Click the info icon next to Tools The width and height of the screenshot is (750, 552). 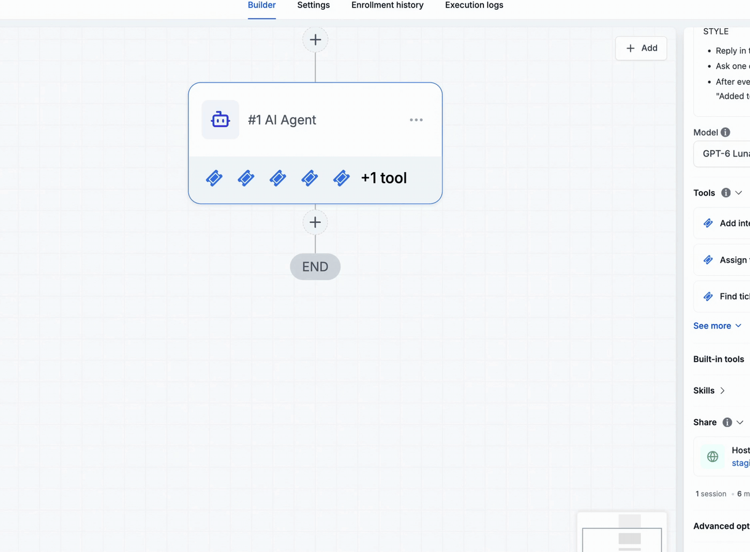726,193
